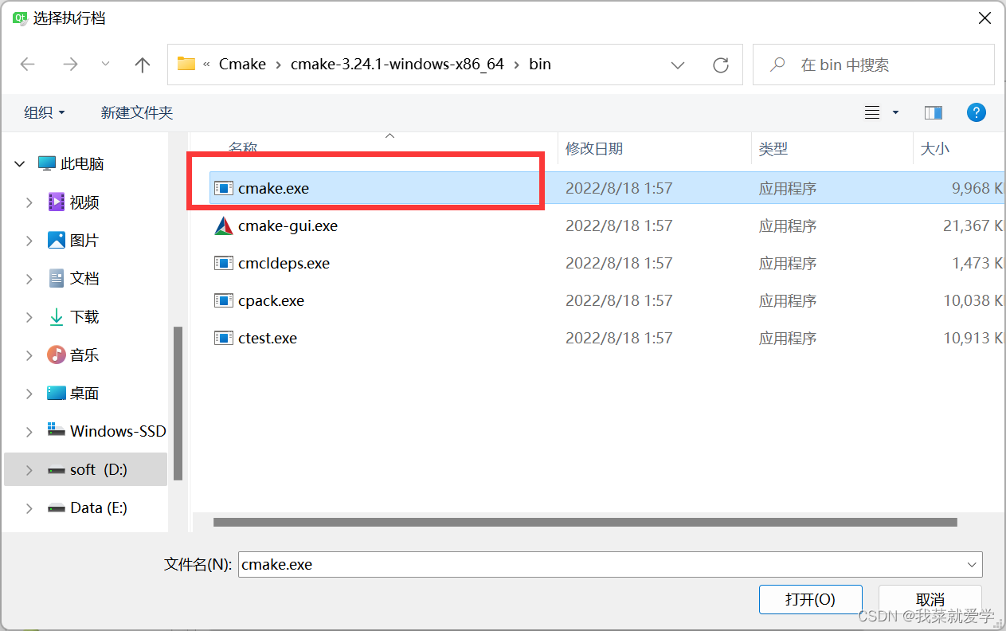Collapse the 此电脑 tree node
This screenshot has height=631, width=1006.
tap(20, 163)
